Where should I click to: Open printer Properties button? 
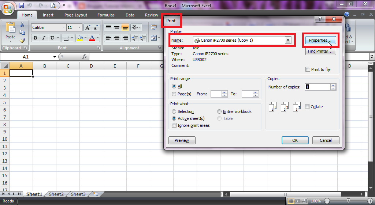click(320, 40)
